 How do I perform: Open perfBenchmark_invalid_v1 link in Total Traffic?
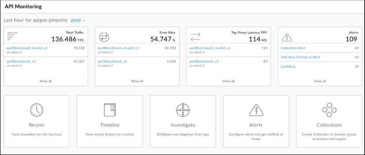[27, 48]
